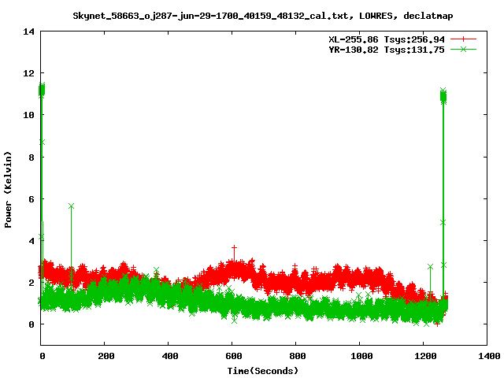Click the x-axis tick label 400

tap(170, 356)
